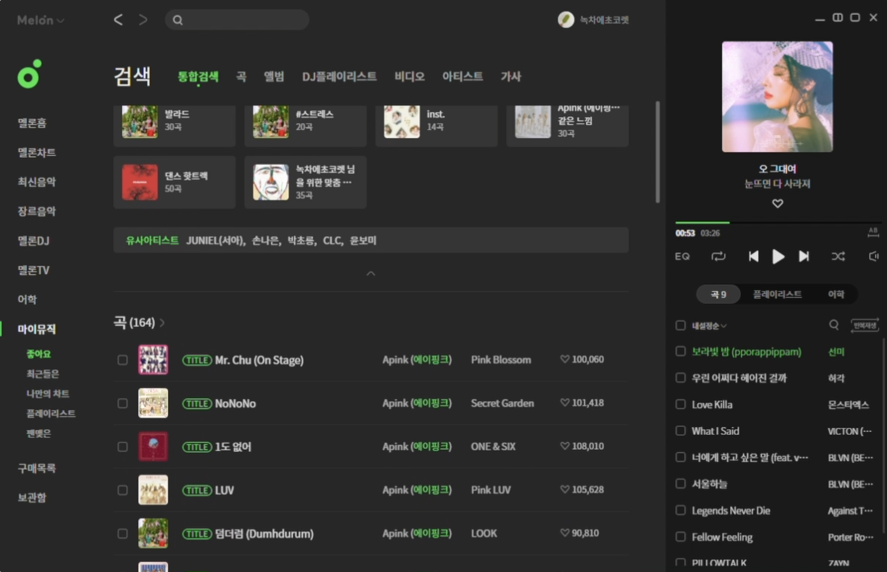Screen dimensions: 887x572
Task: Click the search magnifier icon in top bar
Action: tap(178, 20)
